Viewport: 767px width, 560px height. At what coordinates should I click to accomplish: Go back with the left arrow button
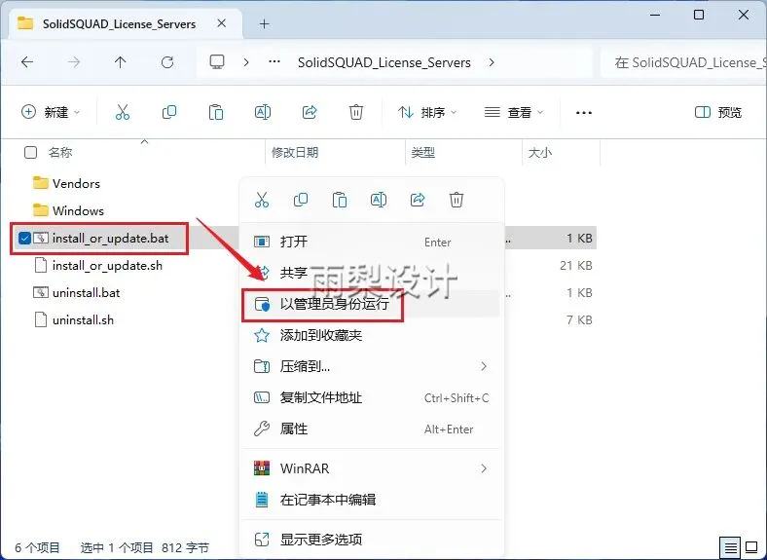(27, 62)
